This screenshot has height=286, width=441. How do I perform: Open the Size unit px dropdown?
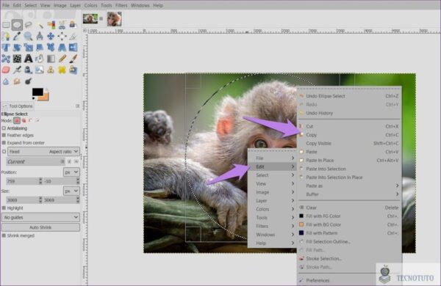click(x=71, y=191)
